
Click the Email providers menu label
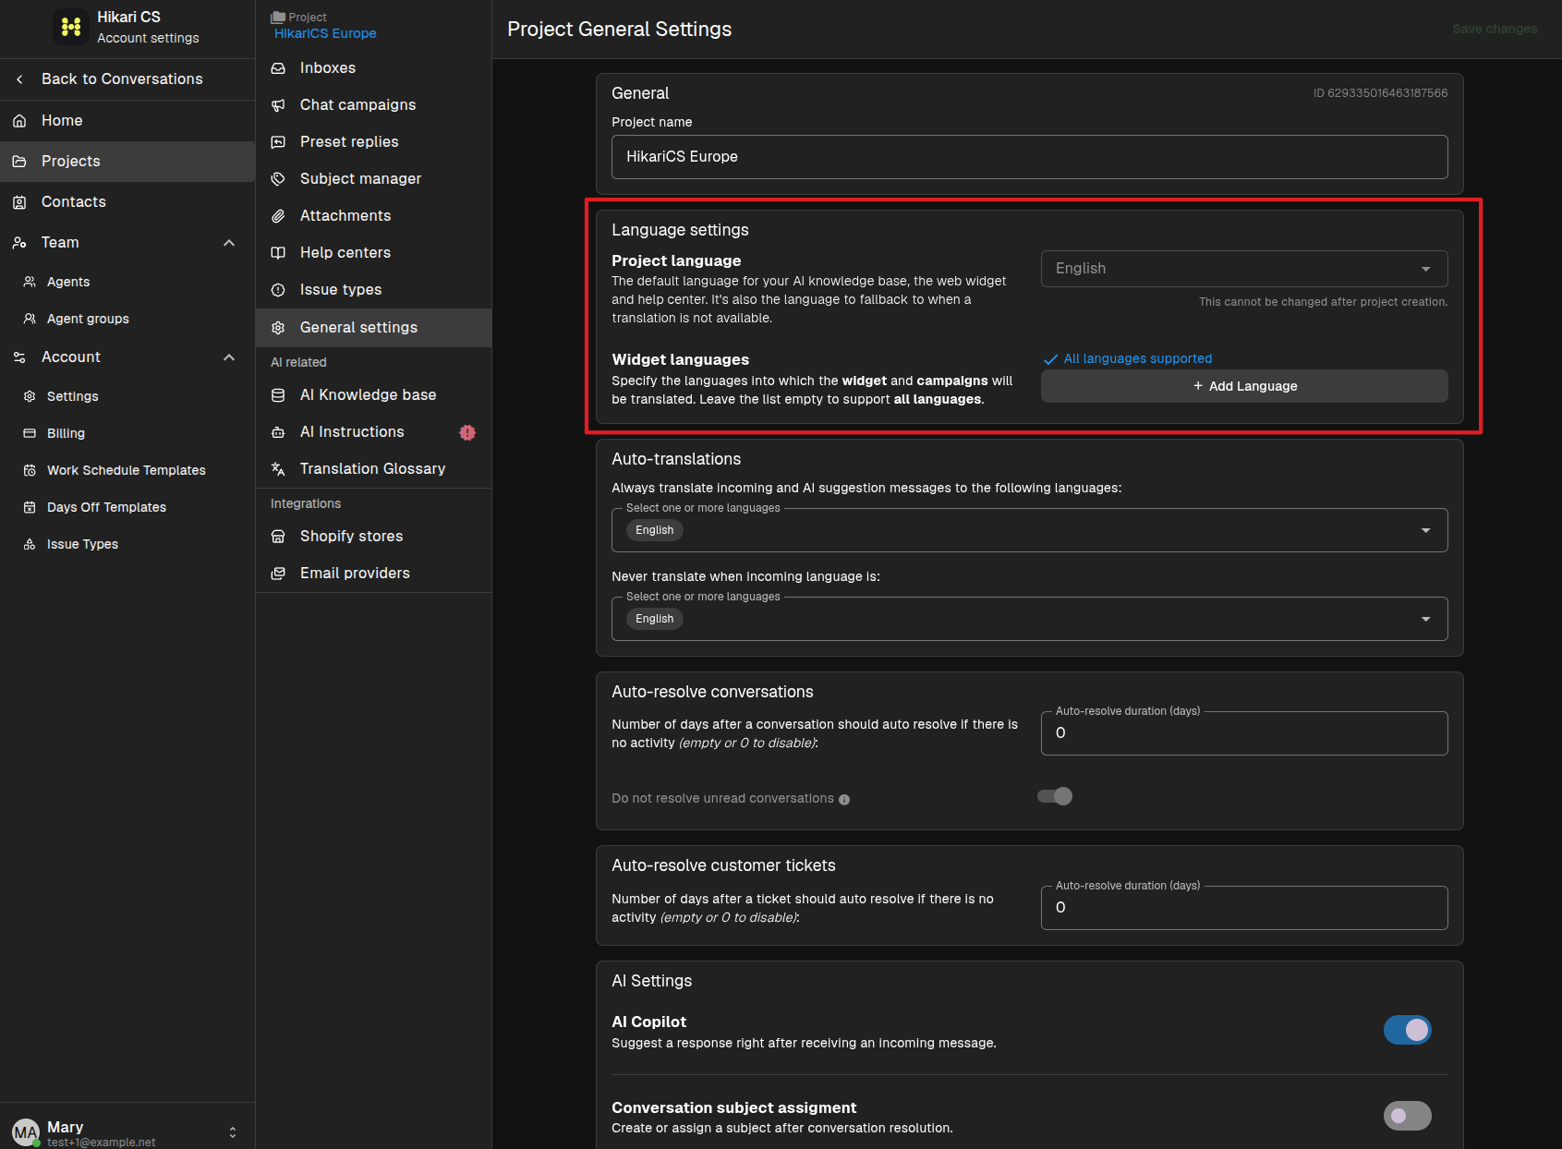click(x=355, y=574)
